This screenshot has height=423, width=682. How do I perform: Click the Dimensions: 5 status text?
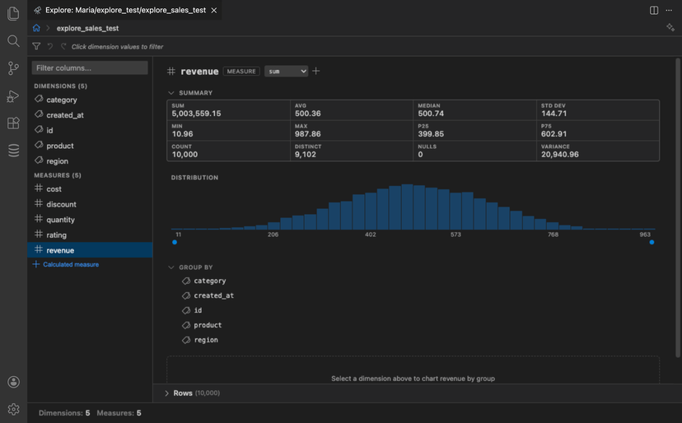(x=64, y=413)
